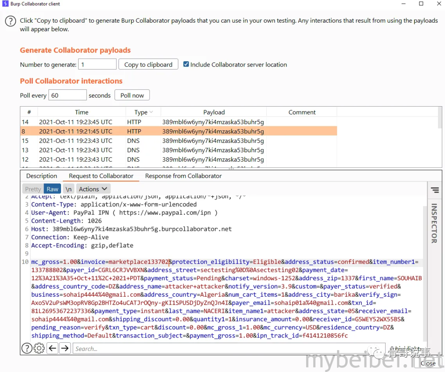445x372 pixels.
Task: Expand the INSPECTOR side panel
Action: pyautogui.click(x=434, y=223)
